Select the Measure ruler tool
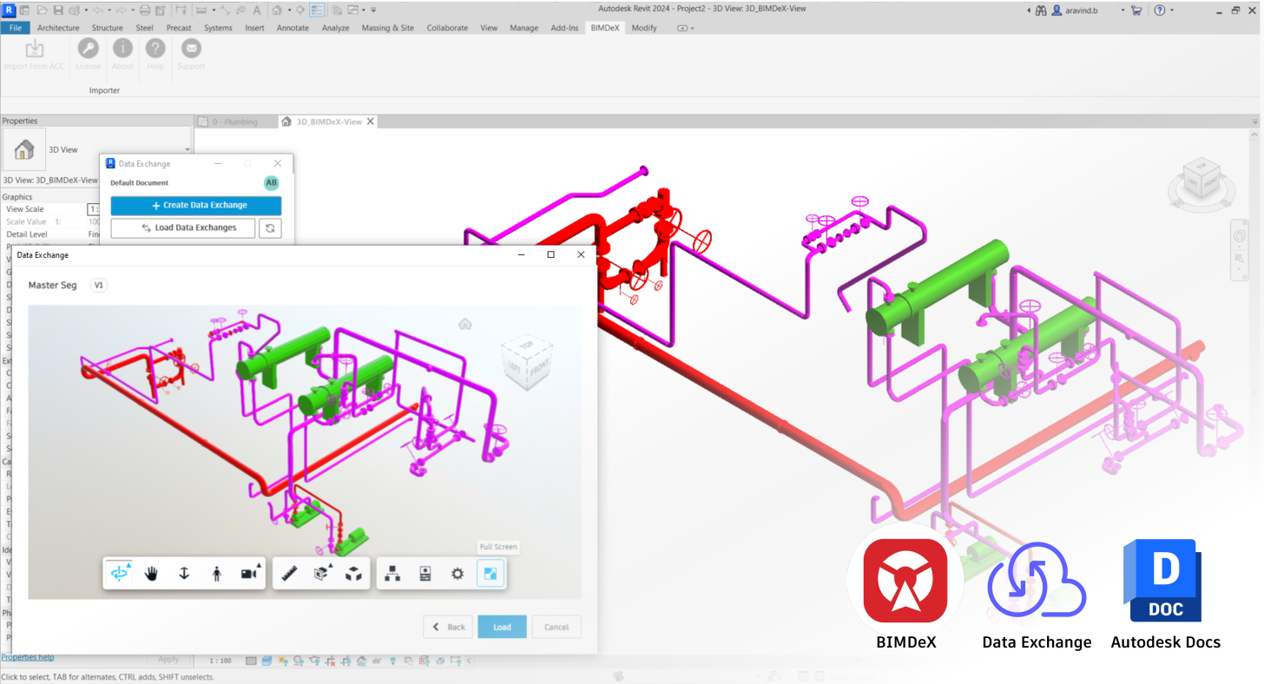 (x=290, y=574)
